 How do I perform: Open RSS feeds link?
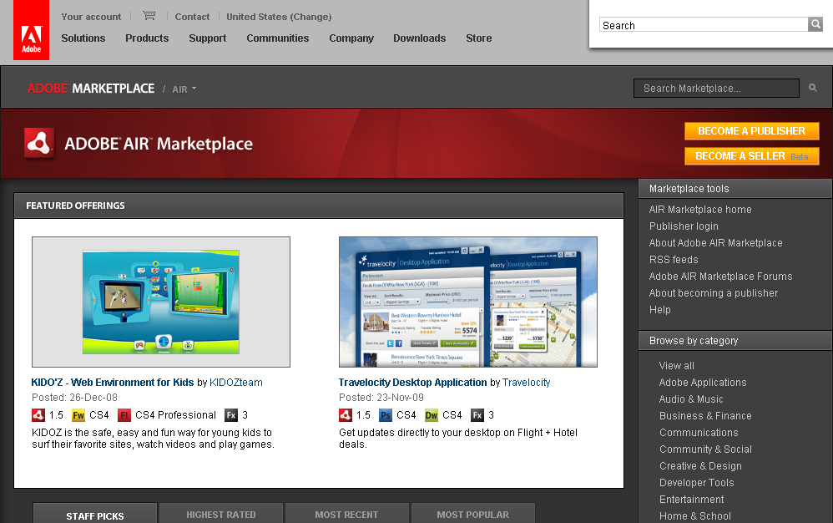coord(674,259)
